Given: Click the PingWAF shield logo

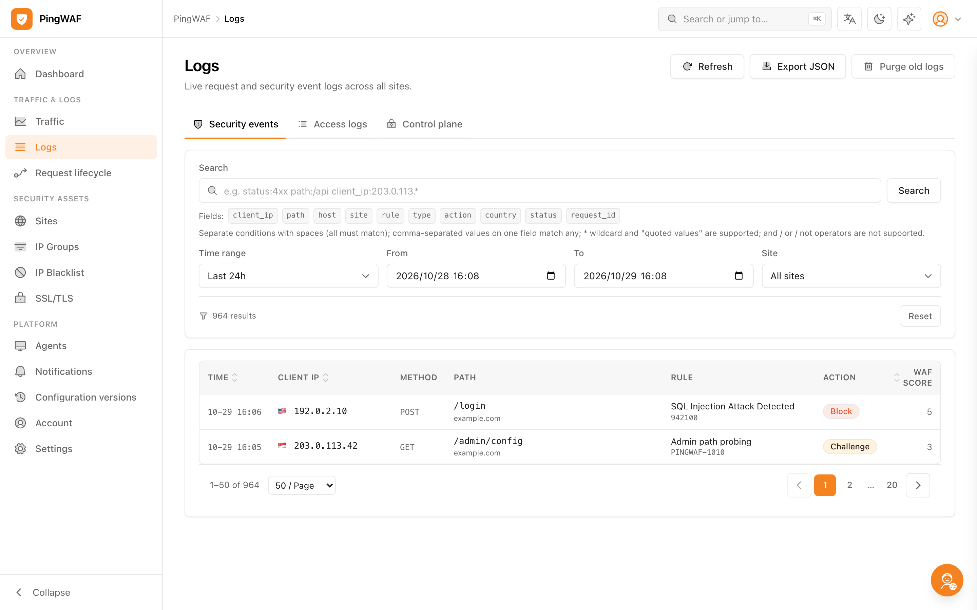Looking at the screenshot, I should pyautogui.click(x=21, y=19).
